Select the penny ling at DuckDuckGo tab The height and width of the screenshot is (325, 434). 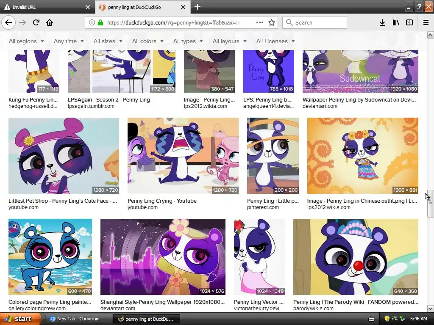click(x=143, y=7)
